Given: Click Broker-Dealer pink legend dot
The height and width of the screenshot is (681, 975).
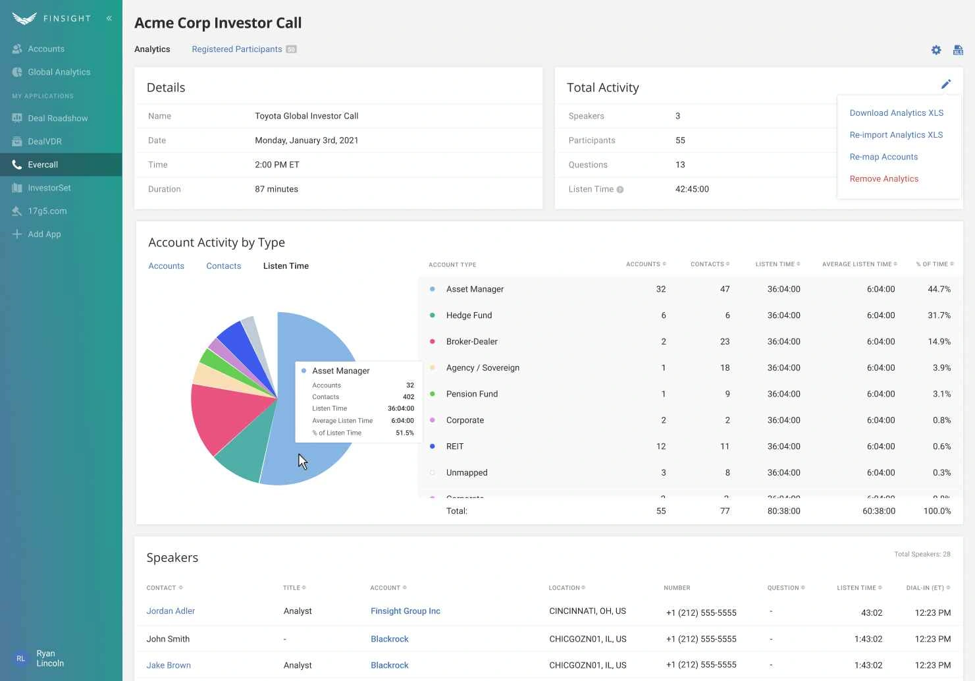Looking at the screenshot, I should [432, 341].
